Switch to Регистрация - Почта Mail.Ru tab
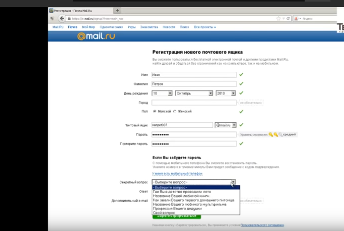 (x=80, y=11)
